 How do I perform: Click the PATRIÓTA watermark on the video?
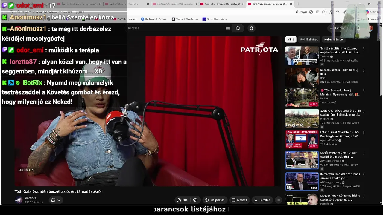click(x=259, y=49)
